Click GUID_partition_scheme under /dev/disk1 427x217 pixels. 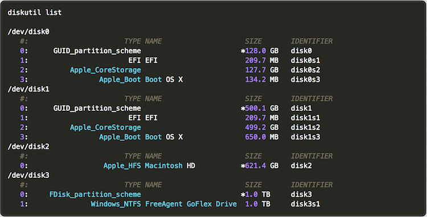pos(97,108)
